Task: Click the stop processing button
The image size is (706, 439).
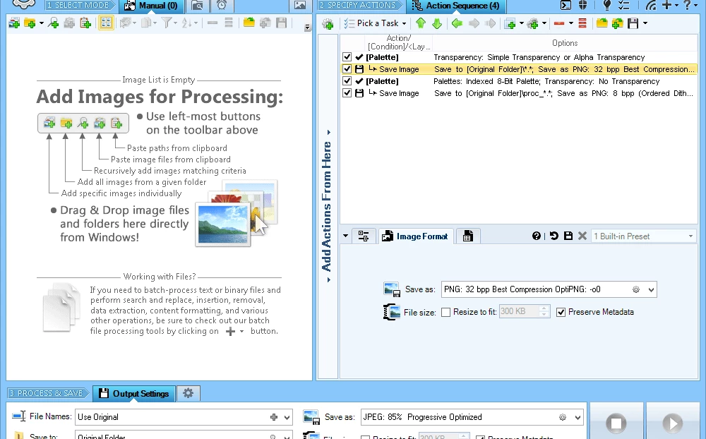Action: (616, 423)
